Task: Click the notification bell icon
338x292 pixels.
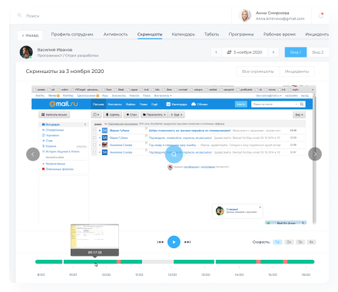Action: [x=321, y=15]
